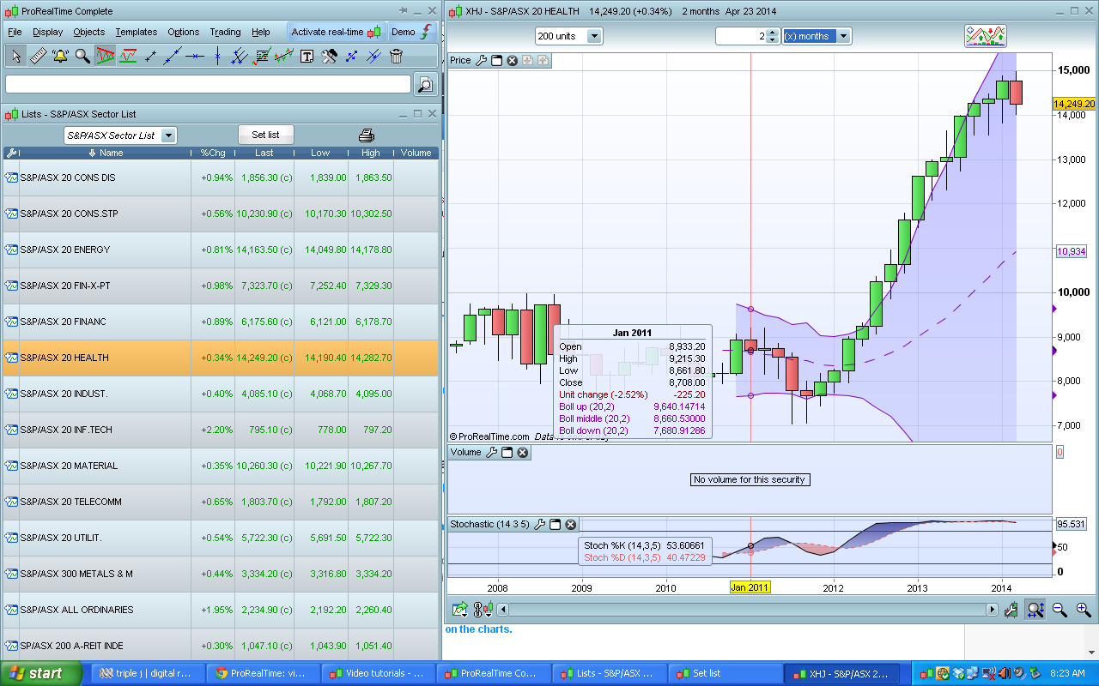Select the text annotation tool
The image size is (1099, 686).
pyautogui.click(x=307, y=57)
